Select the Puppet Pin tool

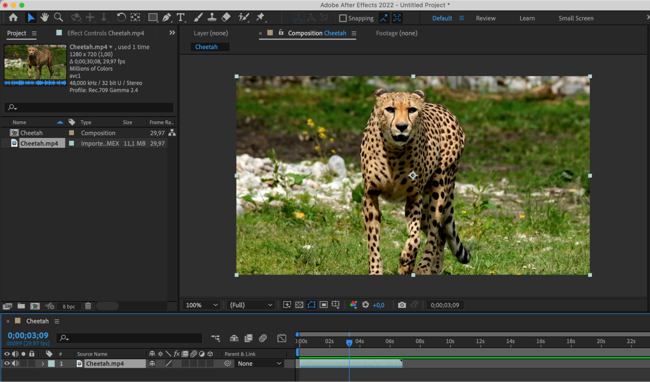[x=260, y=18]
